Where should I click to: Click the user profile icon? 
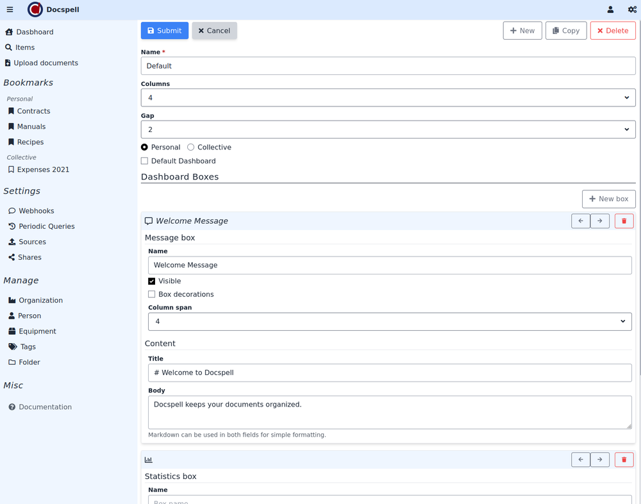tap(610, 10)
